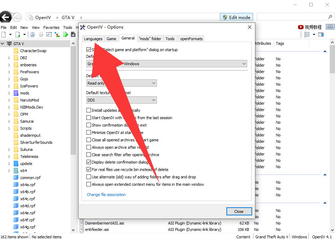Click the dark shortcut file toolbar icon
The image size is (335, 239).
click(73, 35)
